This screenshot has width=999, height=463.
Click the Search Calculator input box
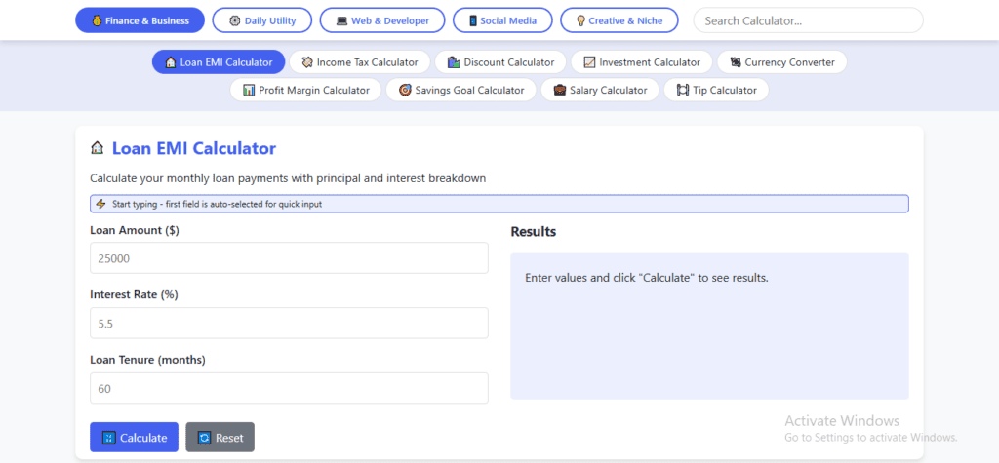point(808,20)
